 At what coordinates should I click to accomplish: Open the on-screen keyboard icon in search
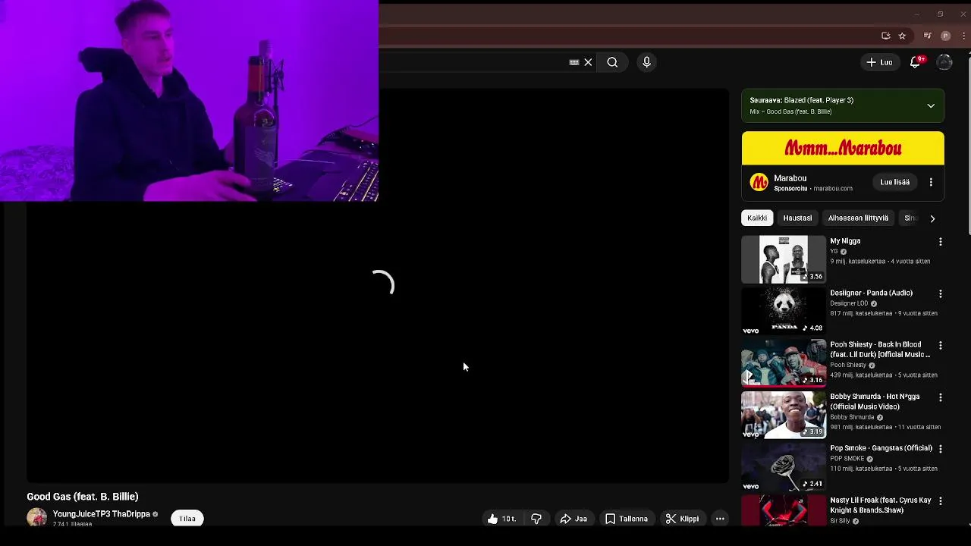574,62
